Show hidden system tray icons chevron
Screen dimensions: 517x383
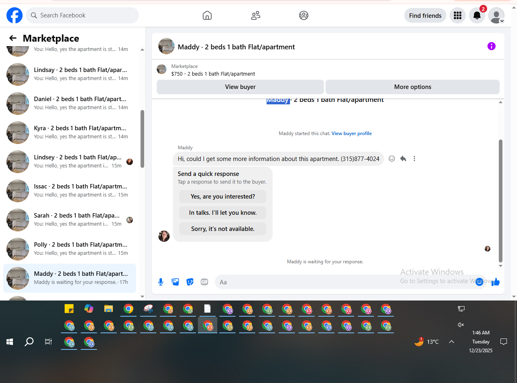tap(452, 342)
